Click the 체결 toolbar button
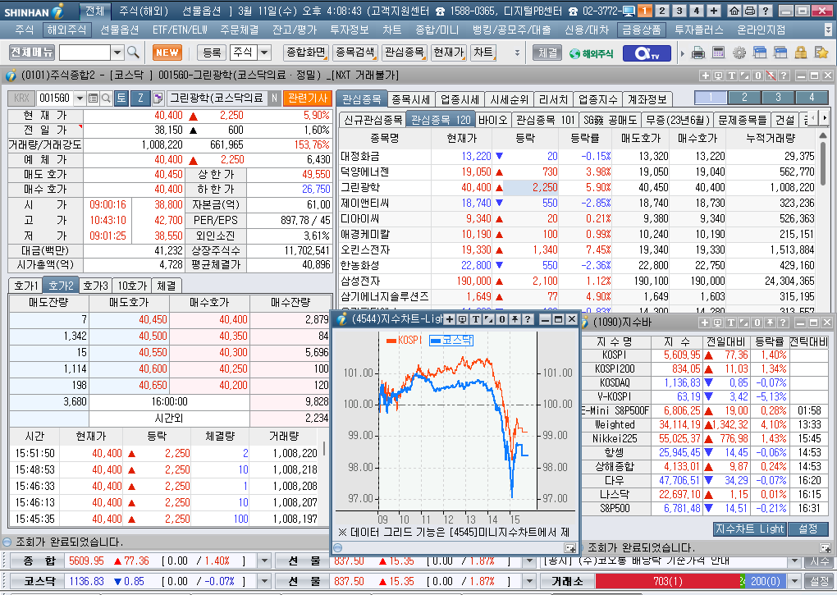Image resolution: width=837 pixels, height=595 pixels. pyautogui.click(x=547, y=53)
